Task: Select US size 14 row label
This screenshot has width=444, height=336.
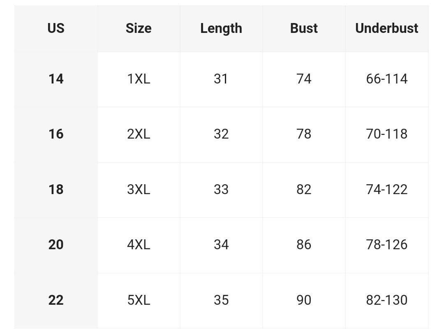Action: point(56,79)
